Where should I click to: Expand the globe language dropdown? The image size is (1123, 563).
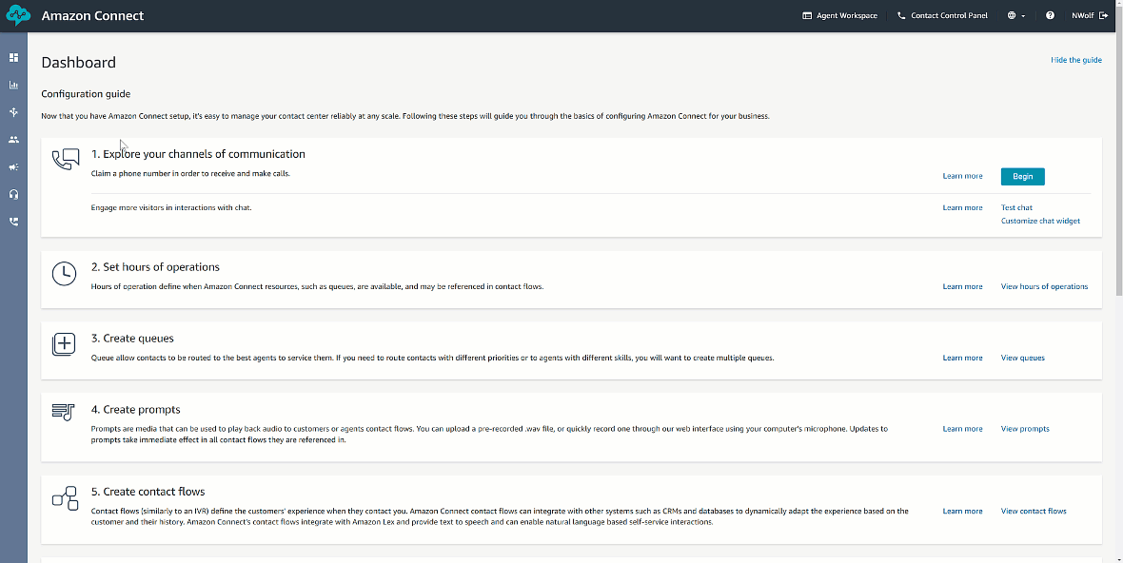[x=1016, y=16]
